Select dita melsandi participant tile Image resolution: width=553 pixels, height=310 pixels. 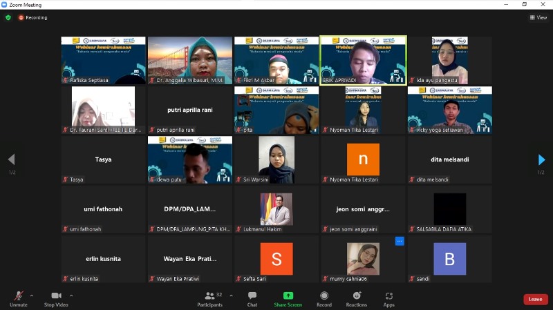[x=450, y=159]
